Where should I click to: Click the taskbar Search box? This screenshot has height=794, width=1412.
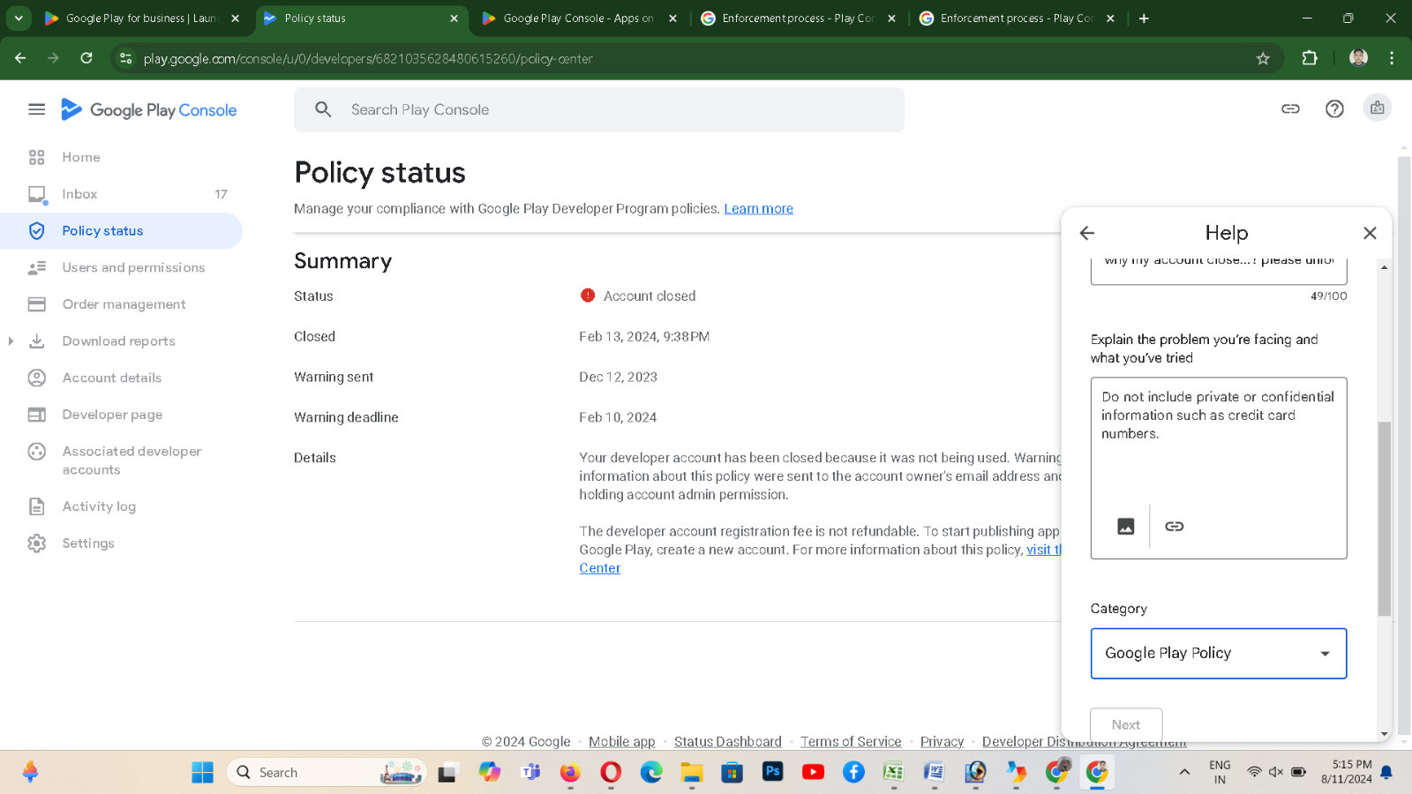(x=327, y=773)
